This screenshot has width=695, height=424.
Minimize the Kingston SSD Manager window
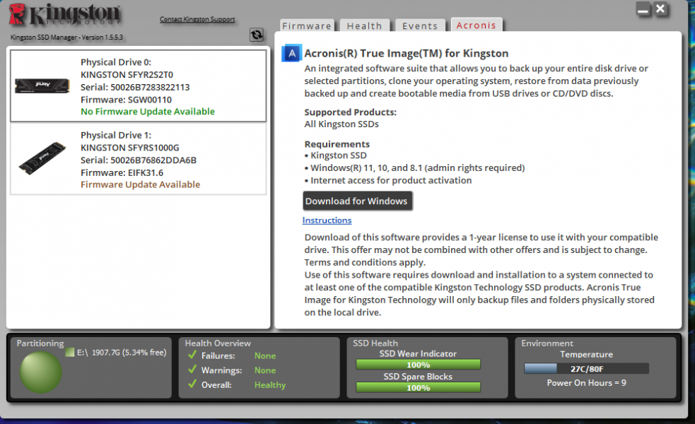coord(643,9)
